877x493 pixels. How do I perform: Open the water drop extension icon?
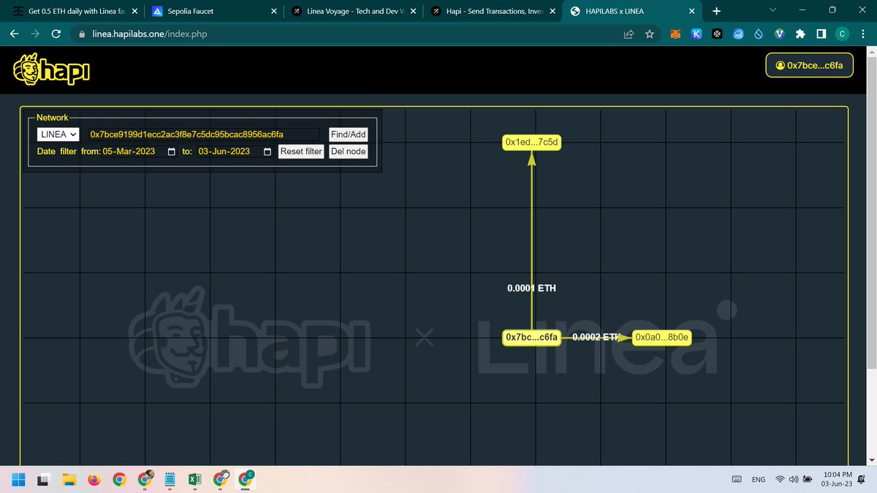pyautogui.click(x=759, y=34)
